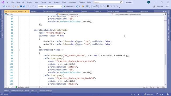Click the uncomment lines icon

click(104, 6)
